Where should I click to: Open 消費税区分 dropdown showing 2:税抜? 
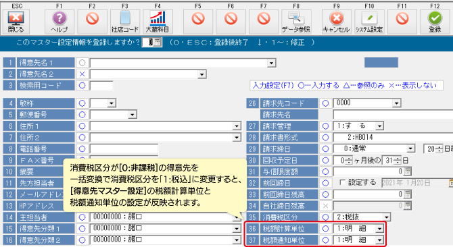tap(386, 217)
